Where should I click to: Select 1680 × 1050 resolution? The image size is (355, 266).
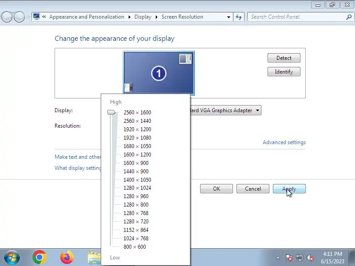click(x=137, y=146)
